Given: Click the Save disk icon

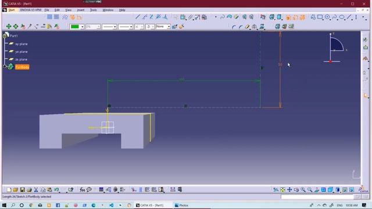Looking at the screenshot, I should click(22, 190).
